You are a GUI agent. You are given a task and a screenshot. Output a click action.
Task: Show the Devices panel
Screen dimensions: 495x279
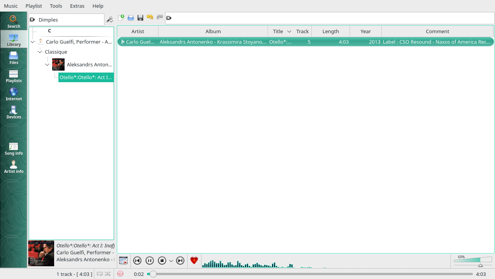click(x=14, y=112)
